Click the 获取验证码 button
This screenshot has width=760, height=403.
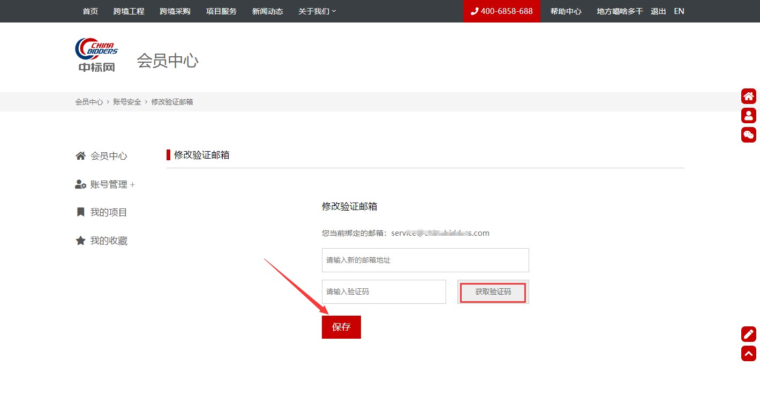click(493, 292)
